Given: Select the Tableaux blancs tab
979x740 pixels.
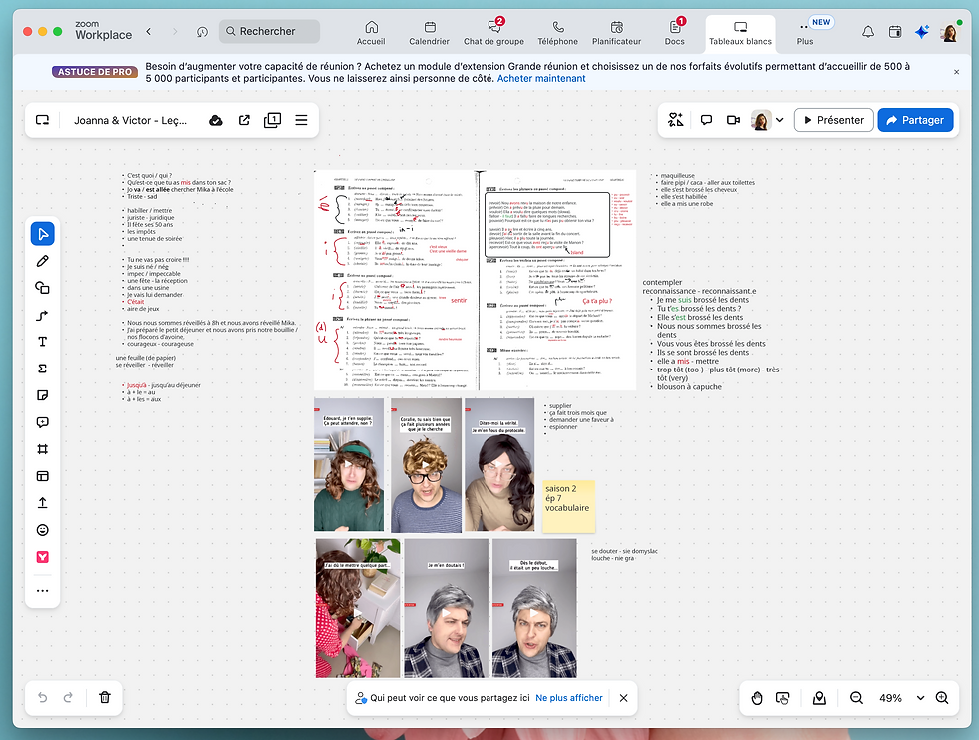Looking at the screenshot, I should 740,32.
